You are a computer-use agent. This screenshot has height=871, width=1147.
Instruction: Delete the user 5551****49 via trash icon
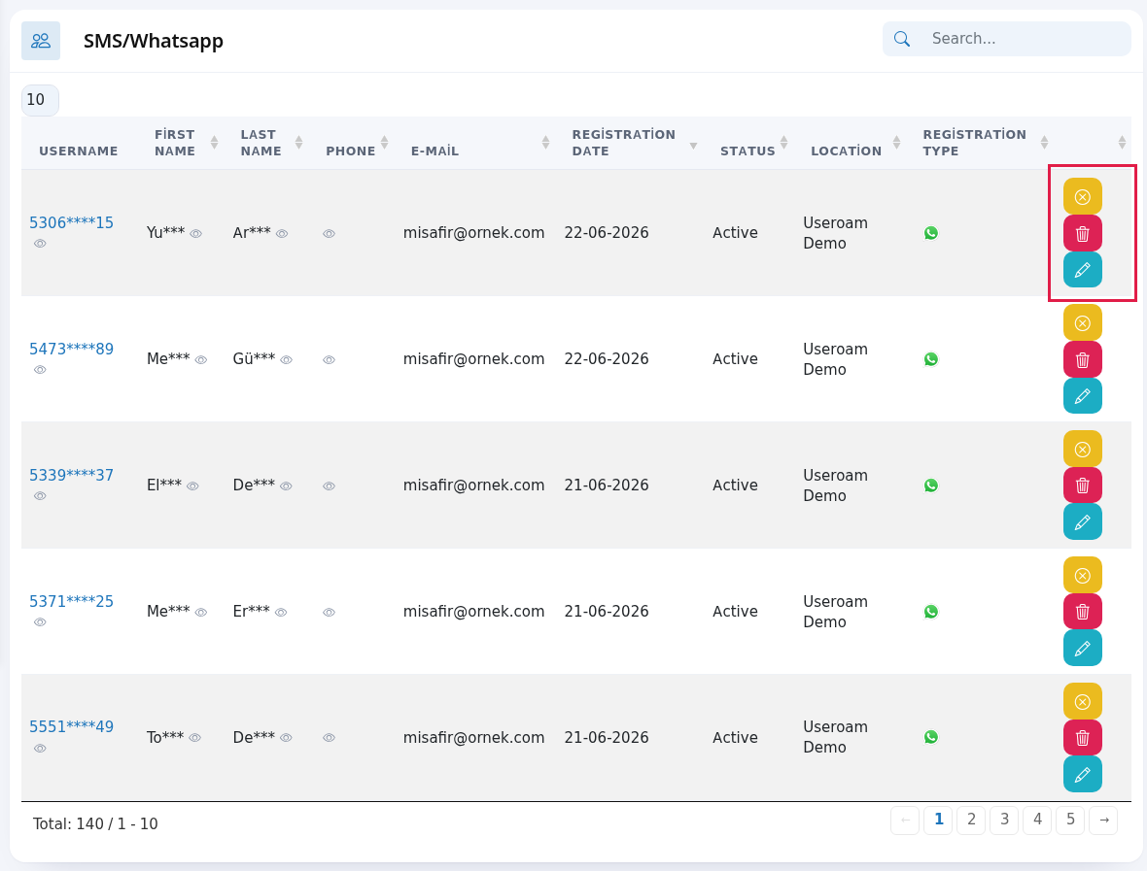tap(1083, 738)
